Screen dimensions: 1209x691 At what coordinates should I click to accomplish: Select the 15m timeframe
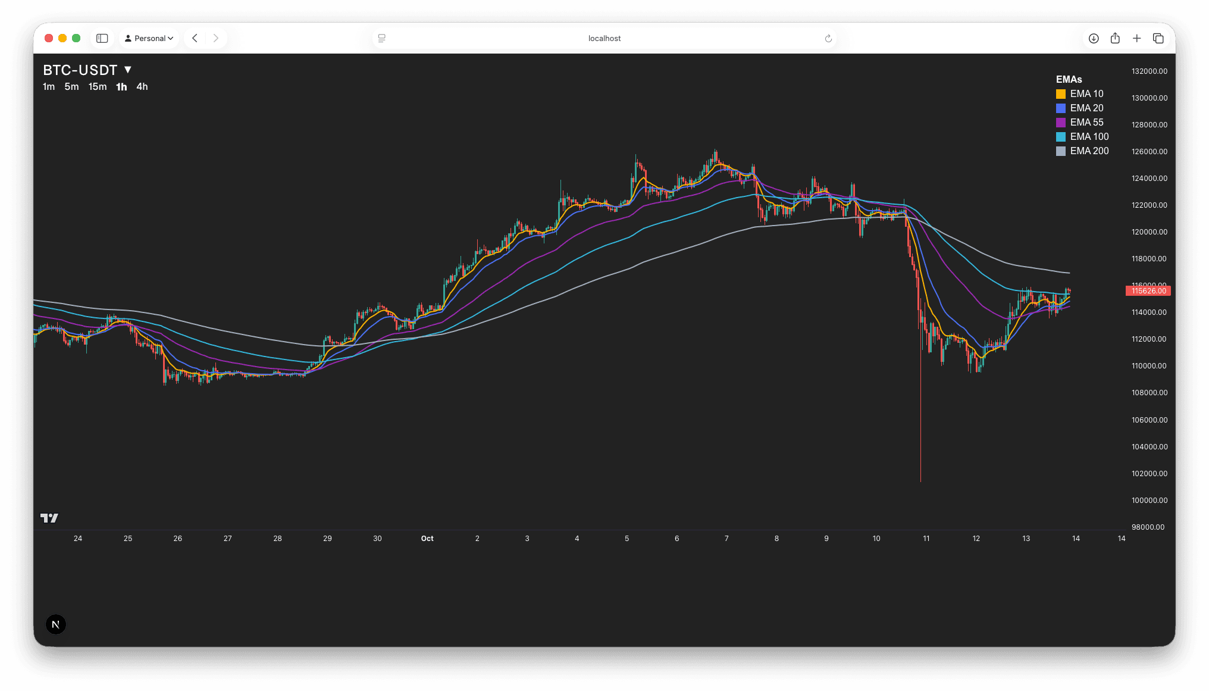click(x=98, y=86)
